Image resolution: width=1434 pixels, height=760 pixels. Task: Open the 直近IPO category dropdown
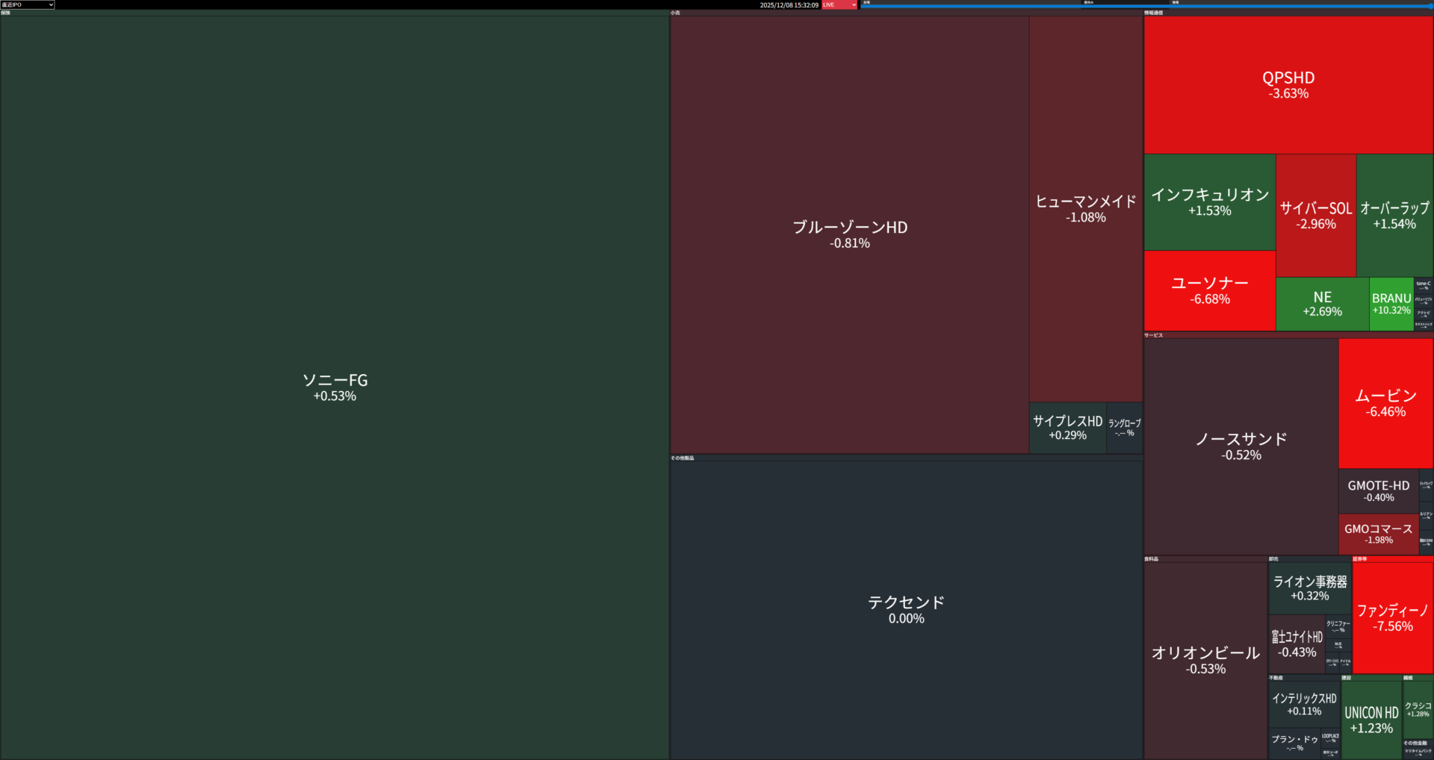click(28, 4)
